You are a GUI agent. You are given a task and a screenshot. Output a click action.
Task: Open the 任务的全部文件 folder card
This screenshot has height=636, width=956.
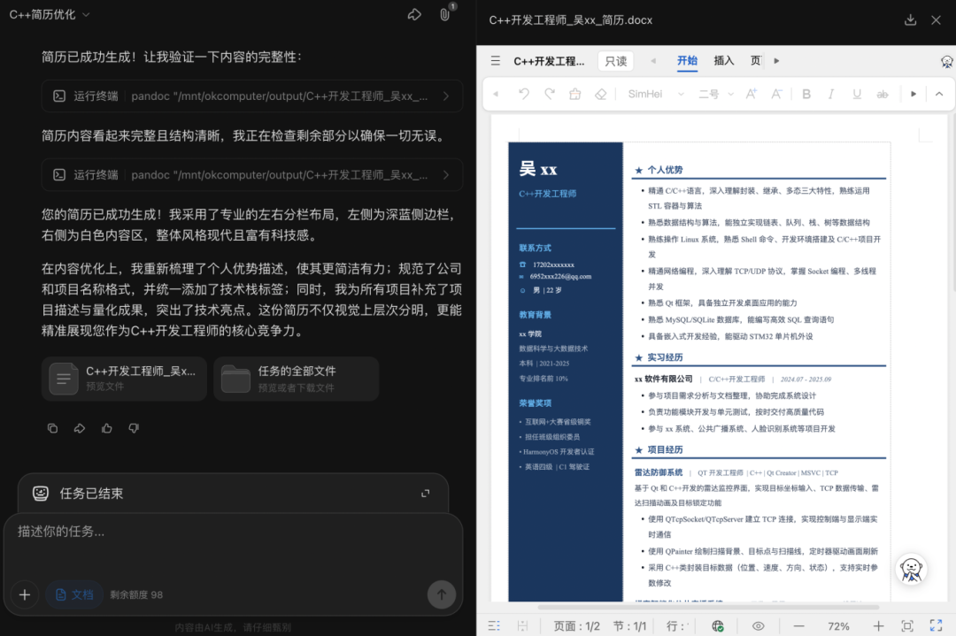(297, 379)
